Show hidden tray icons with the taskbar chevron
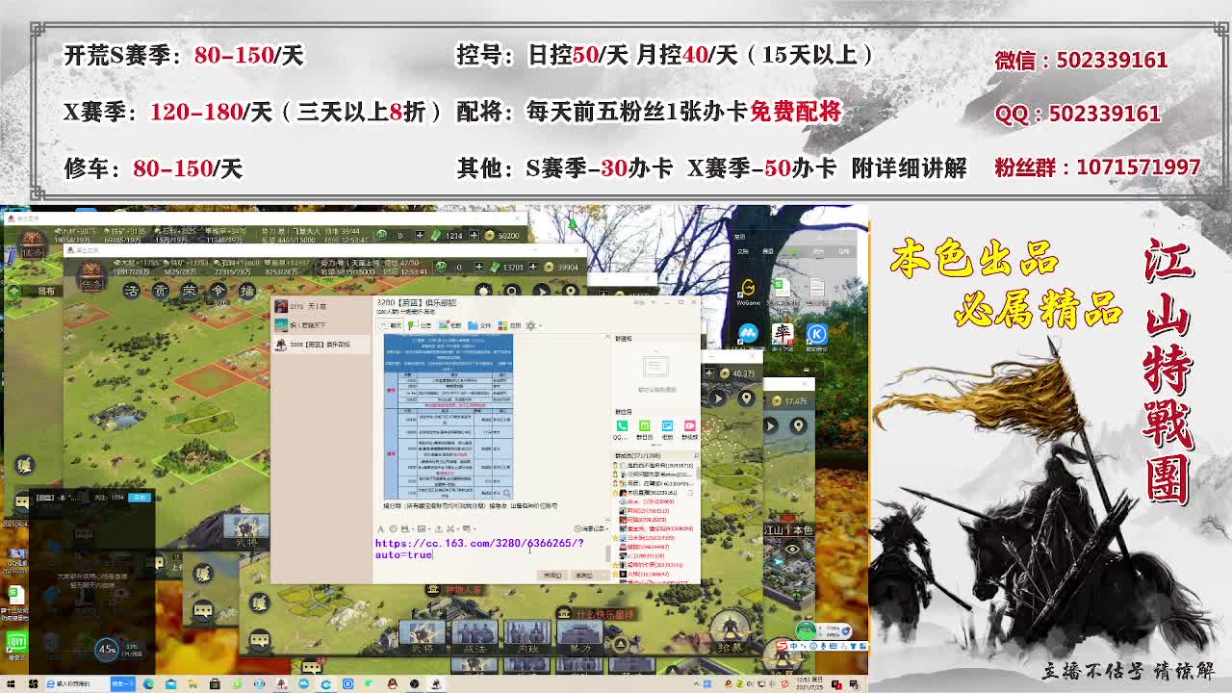The width and height of the screenshot is (1232, 693). 696,683
